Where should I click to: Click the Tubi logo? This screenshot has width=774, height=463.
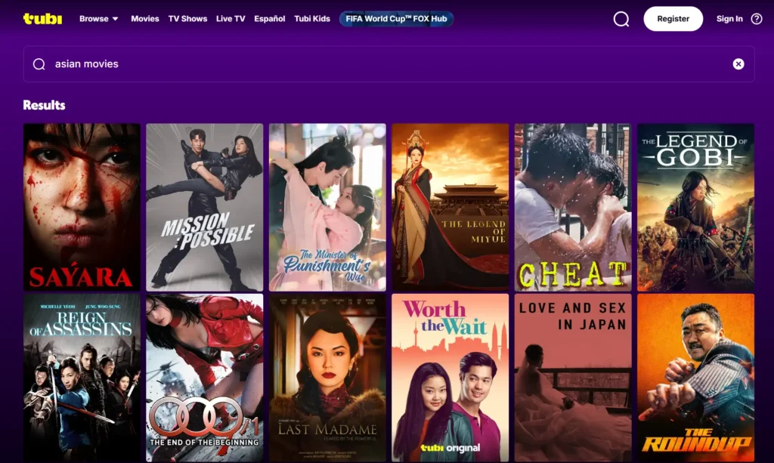42,19
